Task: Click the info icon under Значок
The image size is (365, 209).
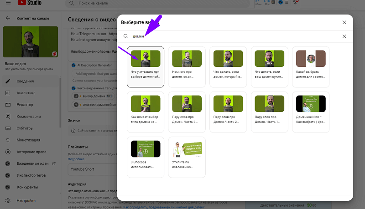Action: pyautogui.click(x=73, y=131)
